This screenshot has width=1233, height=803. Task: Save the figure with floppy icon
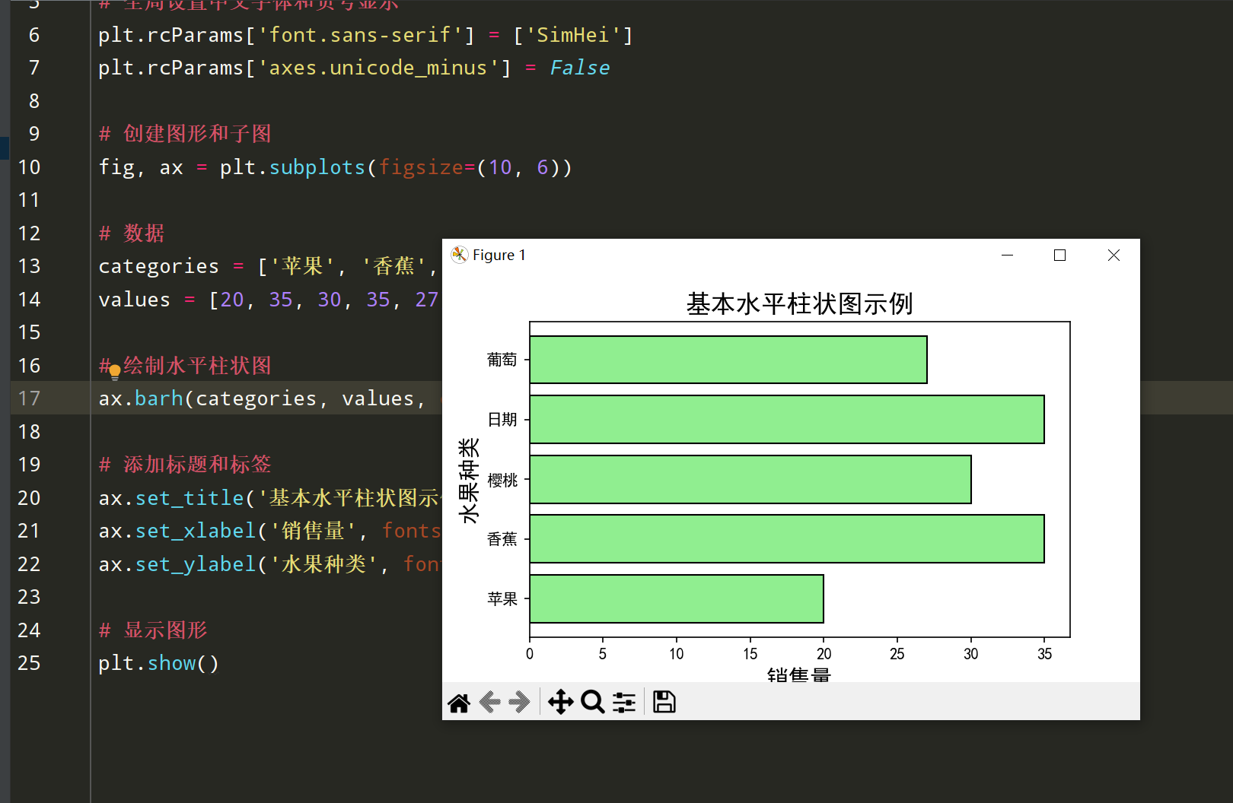tap(664, 702)
